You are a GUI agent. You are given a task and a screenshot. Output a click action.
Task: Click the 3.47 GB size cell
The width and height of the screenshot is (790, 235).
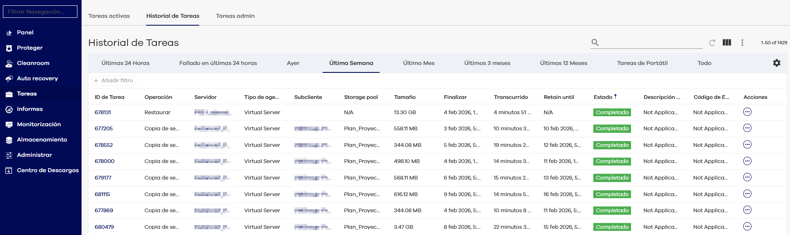tap(403, 227)
